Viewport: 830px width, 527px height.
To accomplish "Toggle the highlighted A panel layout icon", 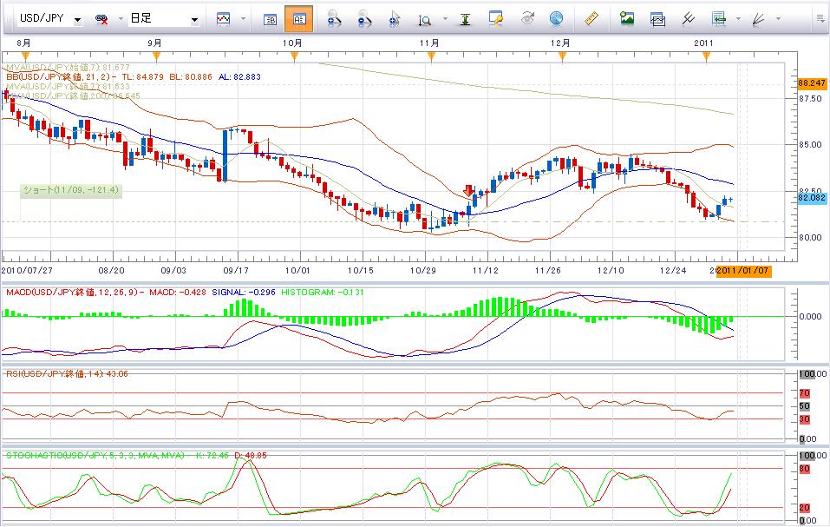I will (299, 19).
